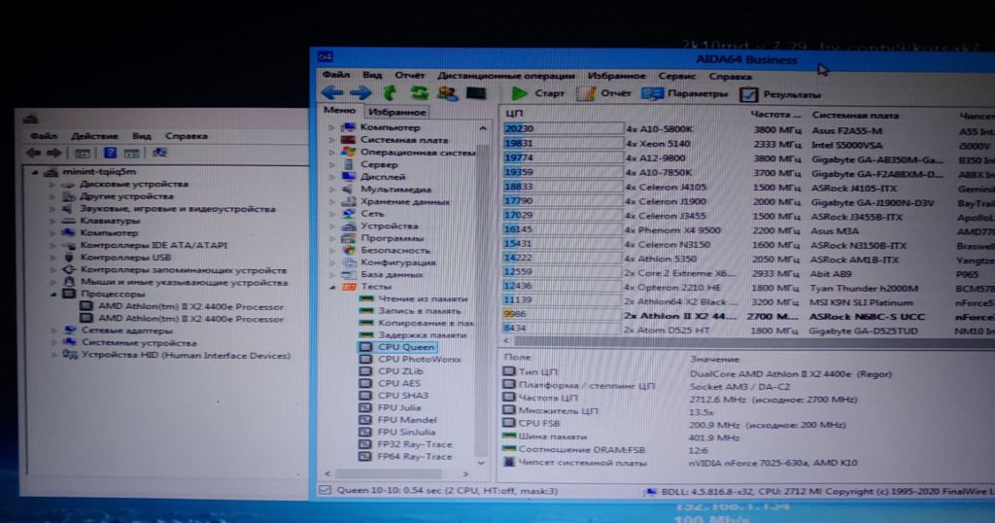Expand the Сервер node
Viewport: 995px width, 523px height.
331,164
